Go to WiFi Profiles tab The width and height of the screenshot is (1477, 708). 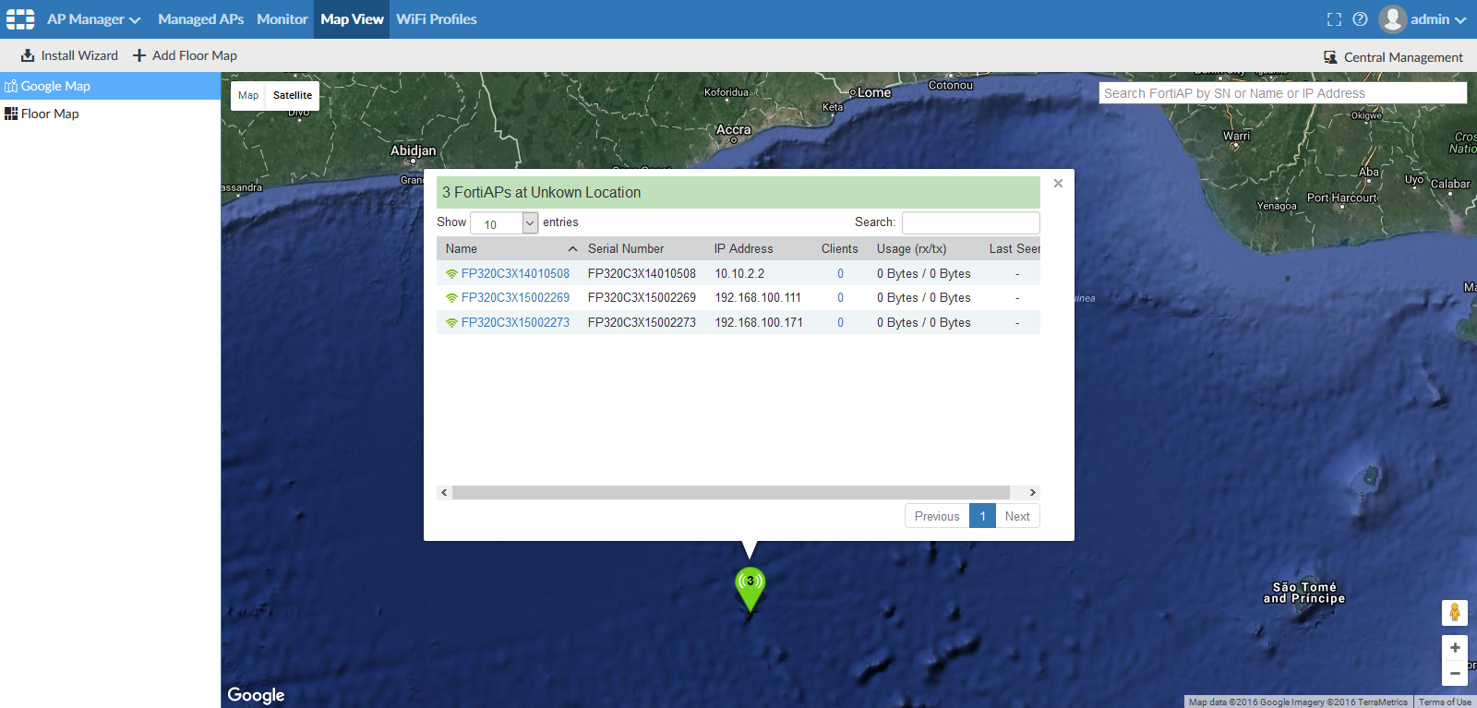pyautogui.click(x=437, y=19)
